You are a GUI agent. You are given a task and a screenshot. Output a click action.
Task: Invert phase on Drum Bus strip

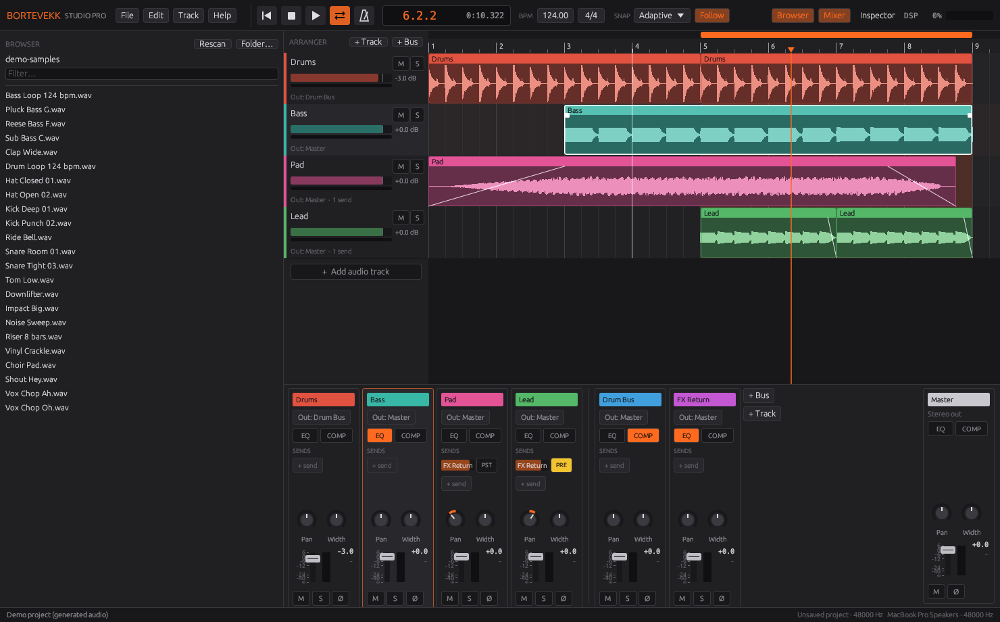647,598
